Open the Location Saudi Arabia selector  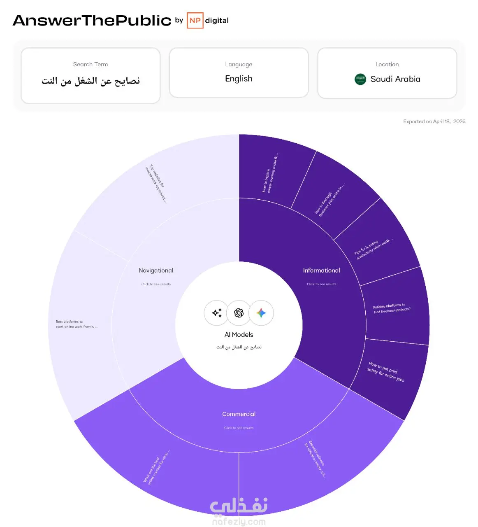(x=387, y=73)
